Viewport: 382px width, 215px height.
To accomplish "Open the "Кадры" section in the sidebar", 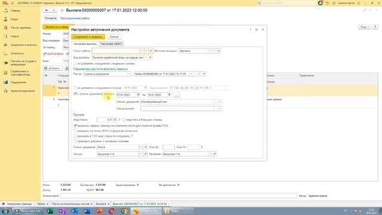I will pos(14,19).
